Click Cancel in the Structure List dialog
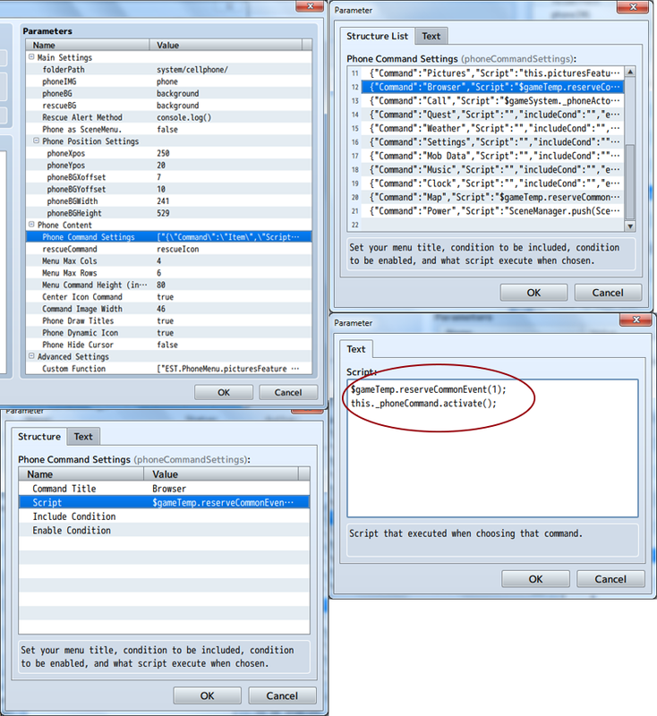The height and width of the screenshot is (716, 657). [608, 293]
